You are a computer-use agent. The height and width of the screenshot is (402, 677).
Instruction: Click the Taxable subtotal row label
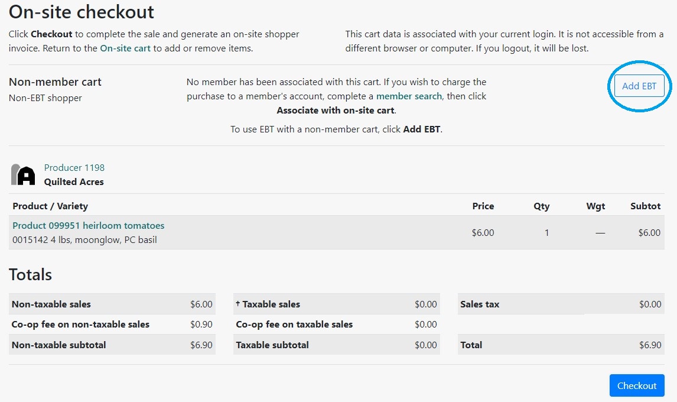(272, 345)
